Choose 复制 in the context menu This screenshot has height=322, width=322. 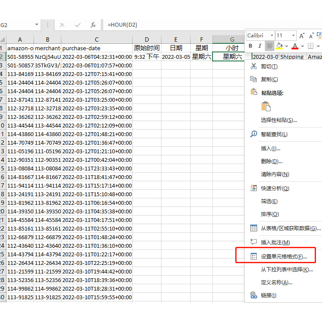(x=269, y=79)
